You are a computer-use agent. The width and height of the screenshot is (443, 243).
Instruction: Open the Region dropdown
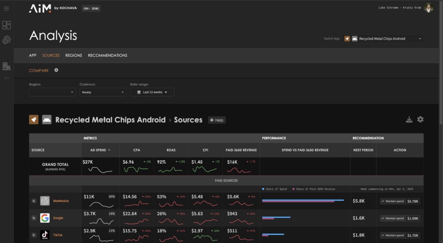tap(52, 92)
